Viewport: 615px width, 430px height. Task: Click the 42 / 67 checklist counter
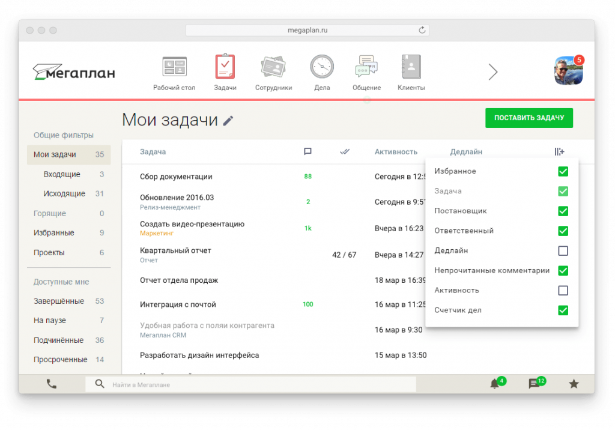click(x=344, y=255)
